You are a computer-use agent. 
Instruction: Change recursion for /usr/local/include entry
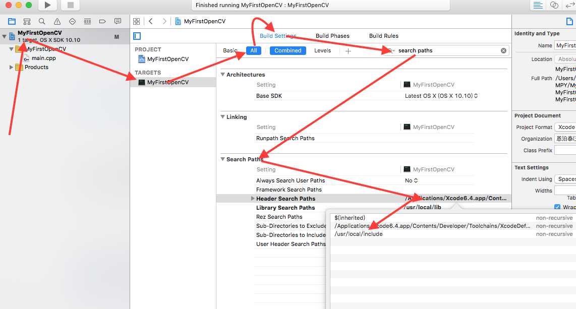point(554,234)
